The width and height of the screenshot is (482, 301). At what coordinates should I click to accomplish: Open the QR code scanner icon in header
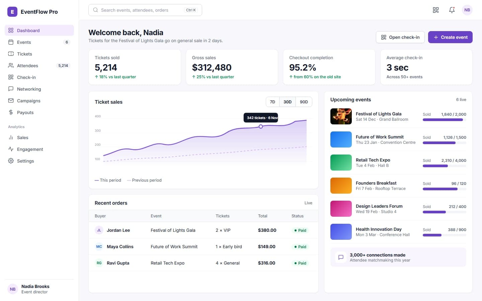[436, 10]
